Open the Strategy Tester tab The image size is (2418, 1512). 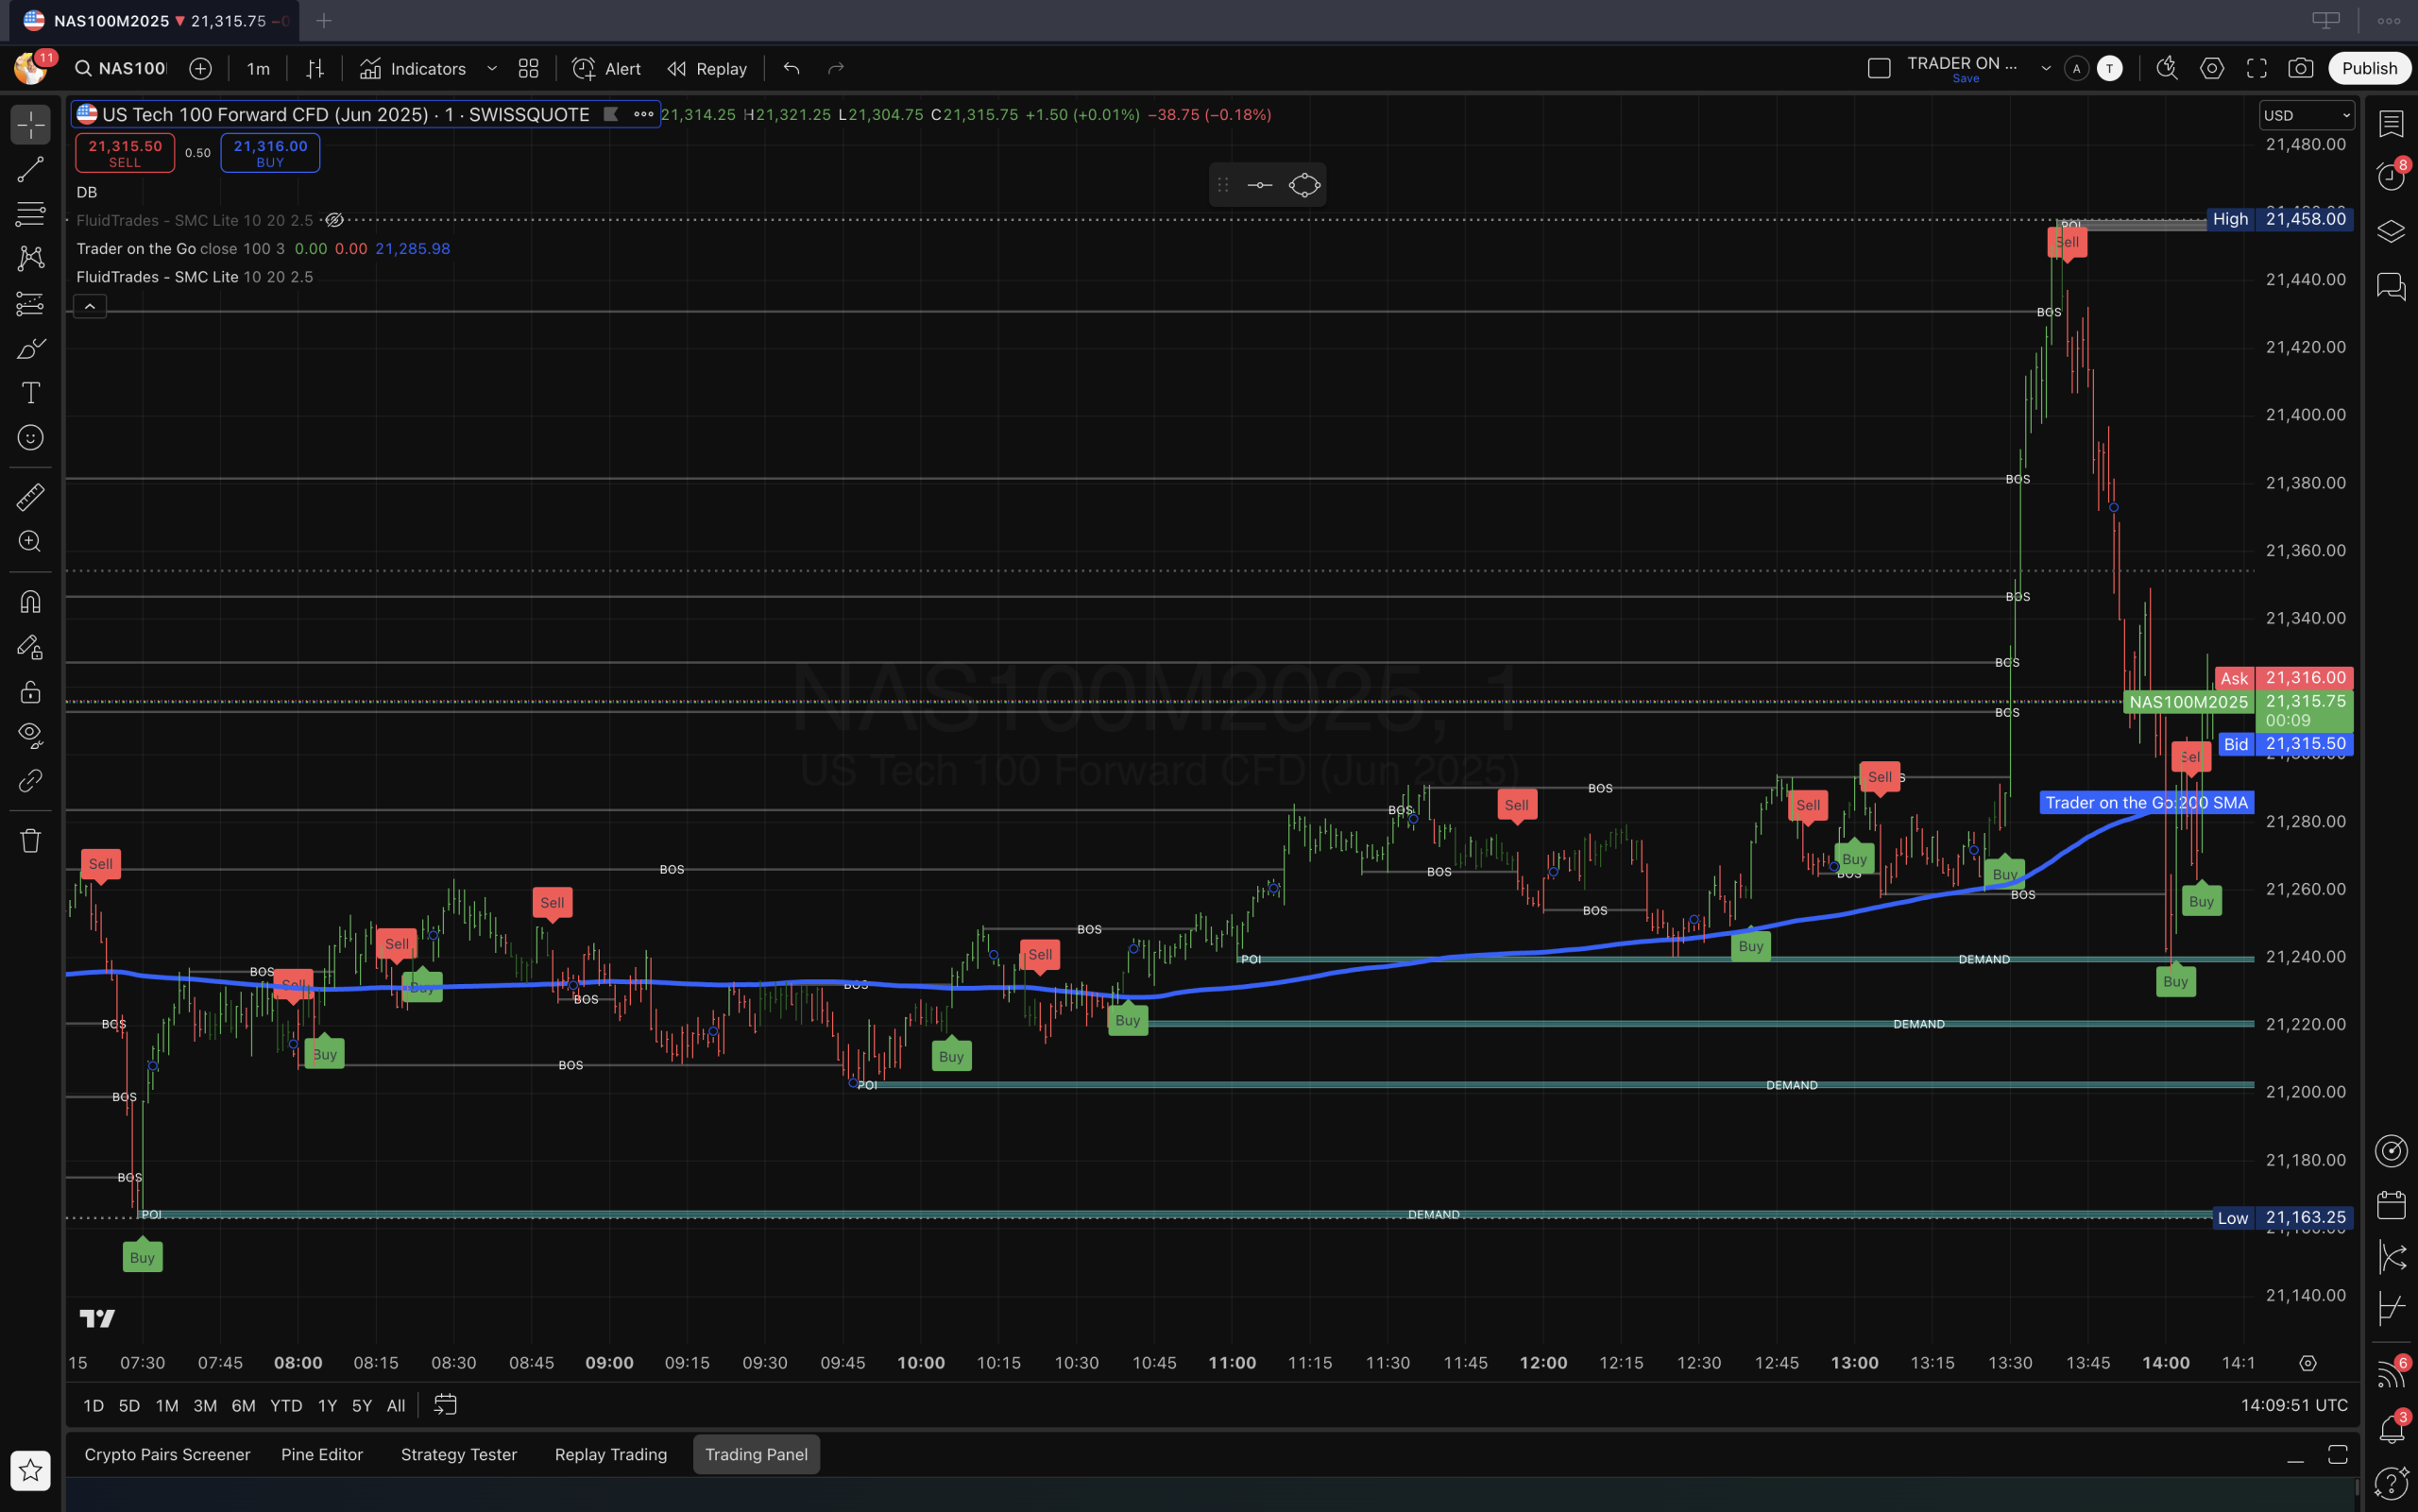(x=459, y=1454)
